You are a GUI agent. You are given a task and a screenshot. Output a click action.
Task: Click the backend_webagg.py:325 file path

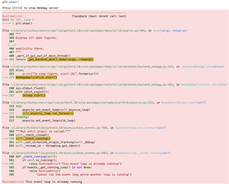pyautogui.click(x=92, y=66)
